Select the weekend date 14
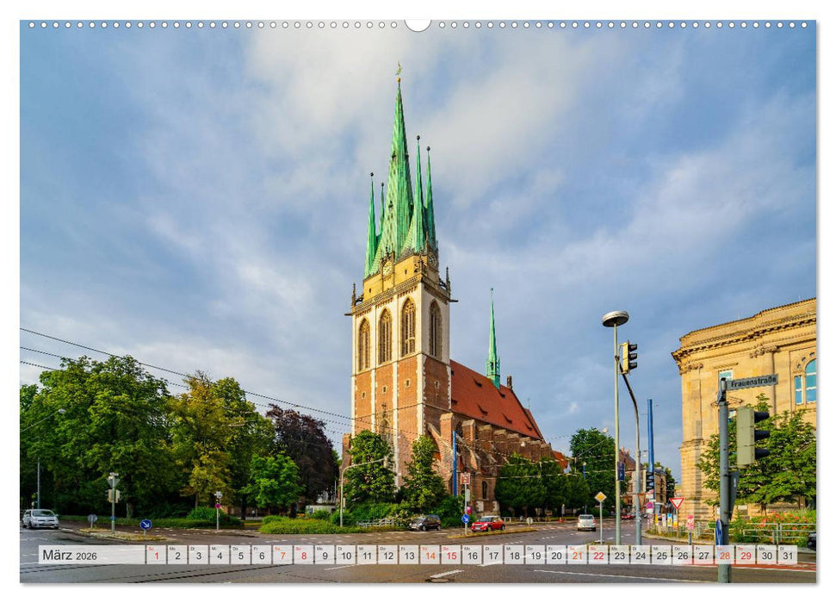 [429, 556]
